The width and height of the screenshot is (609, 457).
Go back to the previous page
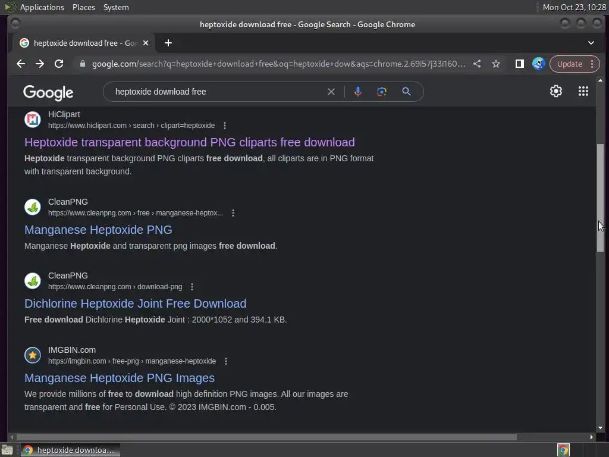tap(21, 64)
